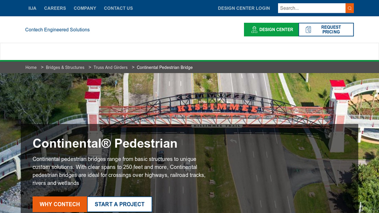Open the Company menu item
Image resolution: width=379 pixels, height=213 pixels.
point(85,8)
